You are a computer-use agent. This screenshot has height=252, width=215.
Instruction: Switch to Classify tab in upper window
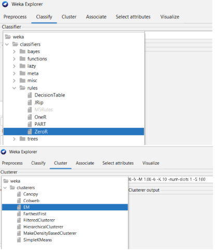(x=44, y=17)
